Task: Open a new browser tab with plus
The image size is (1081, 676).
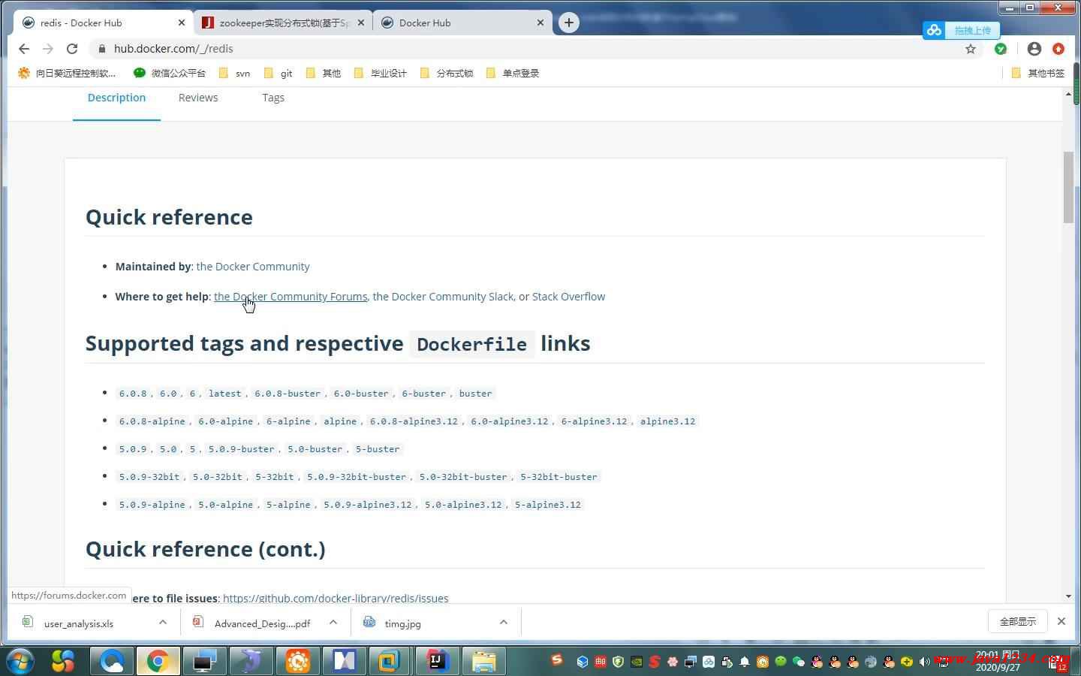Action: click(x=569, y=23)
